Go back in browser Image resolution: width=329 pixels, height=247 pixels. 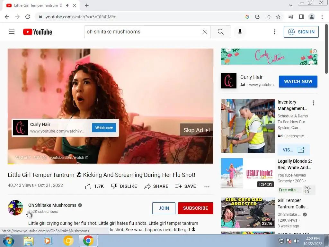7,17
